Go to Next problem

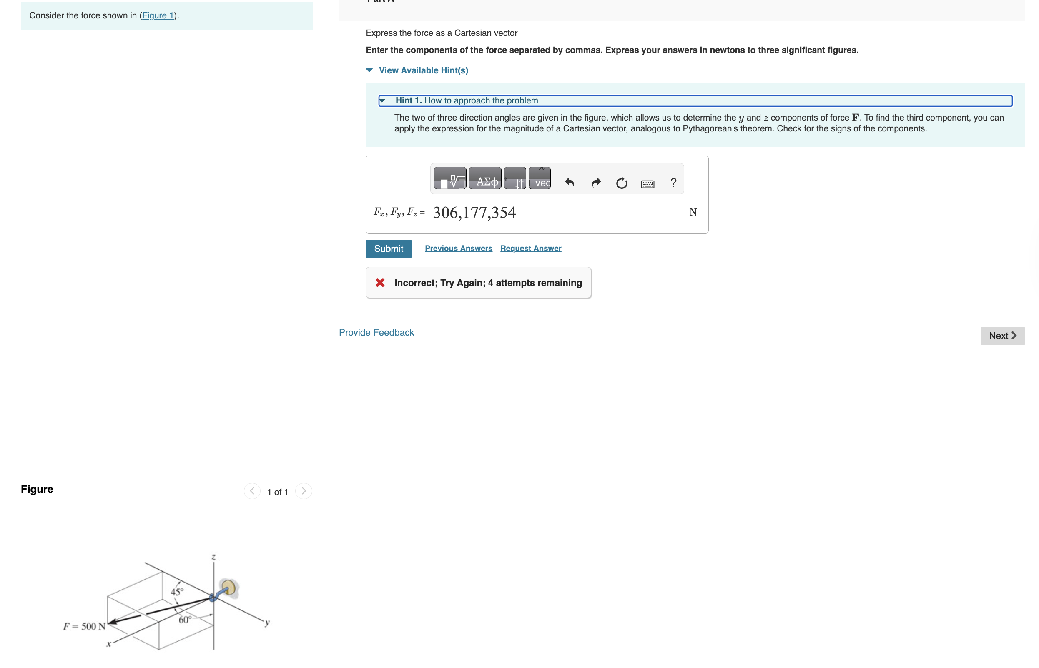(x=1002, y=336)
